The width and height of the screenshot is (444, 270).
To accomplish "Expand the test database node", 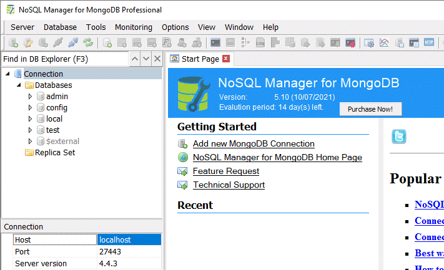I will (x=30, y=130).
